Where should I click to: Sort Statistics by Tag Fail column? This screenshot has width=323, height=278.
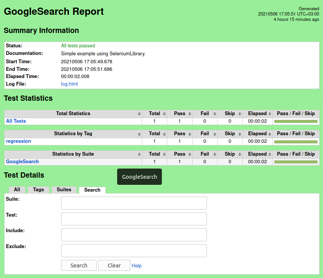[205, 134]
